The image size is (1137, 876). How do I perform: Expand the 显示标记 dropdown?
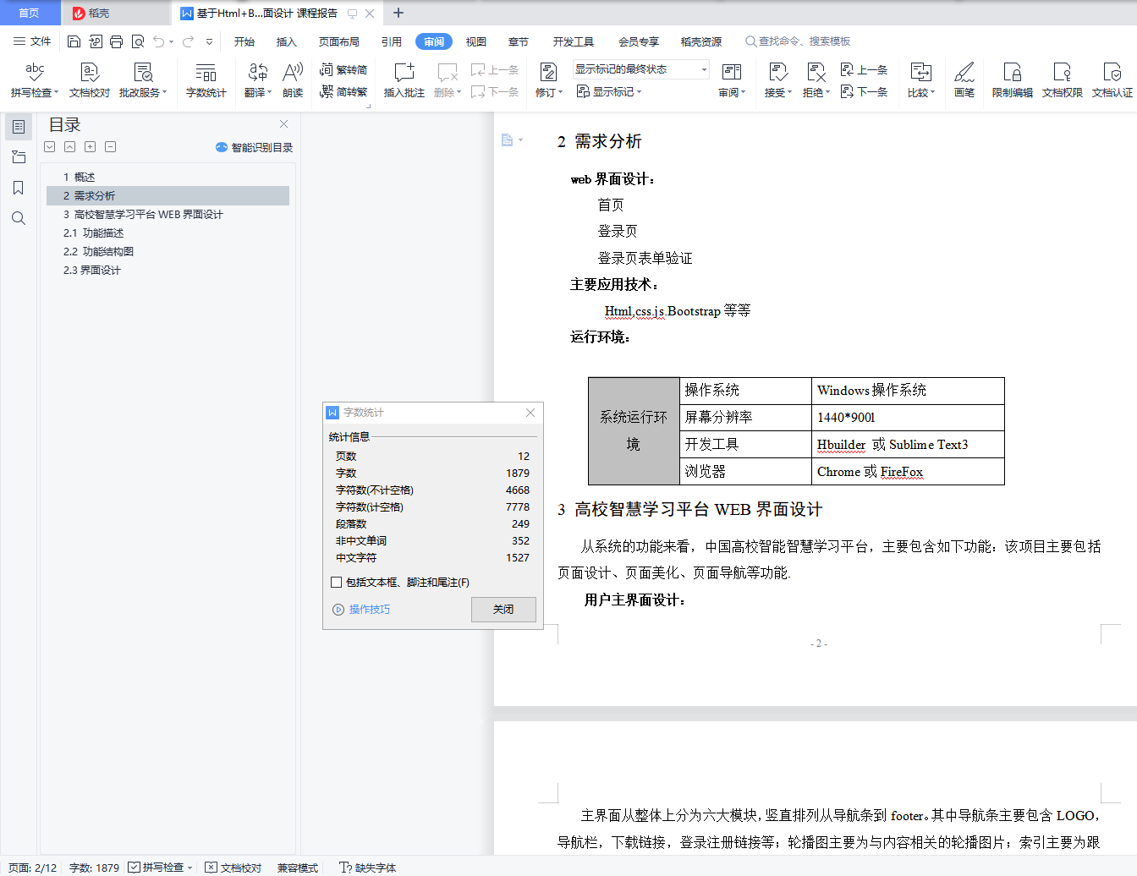pyautogui.click(x=609, y=91)
